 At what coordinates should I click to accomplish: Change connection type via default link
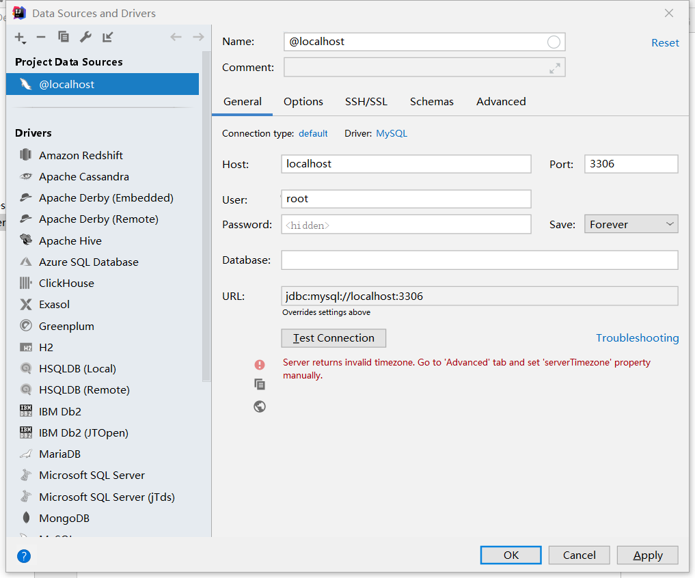tap(313, 133)
